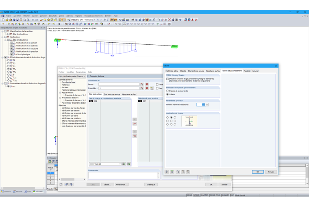309x207 pixels.
Task: Toggle Classification de la section checkbox
Action: [5, 31]
